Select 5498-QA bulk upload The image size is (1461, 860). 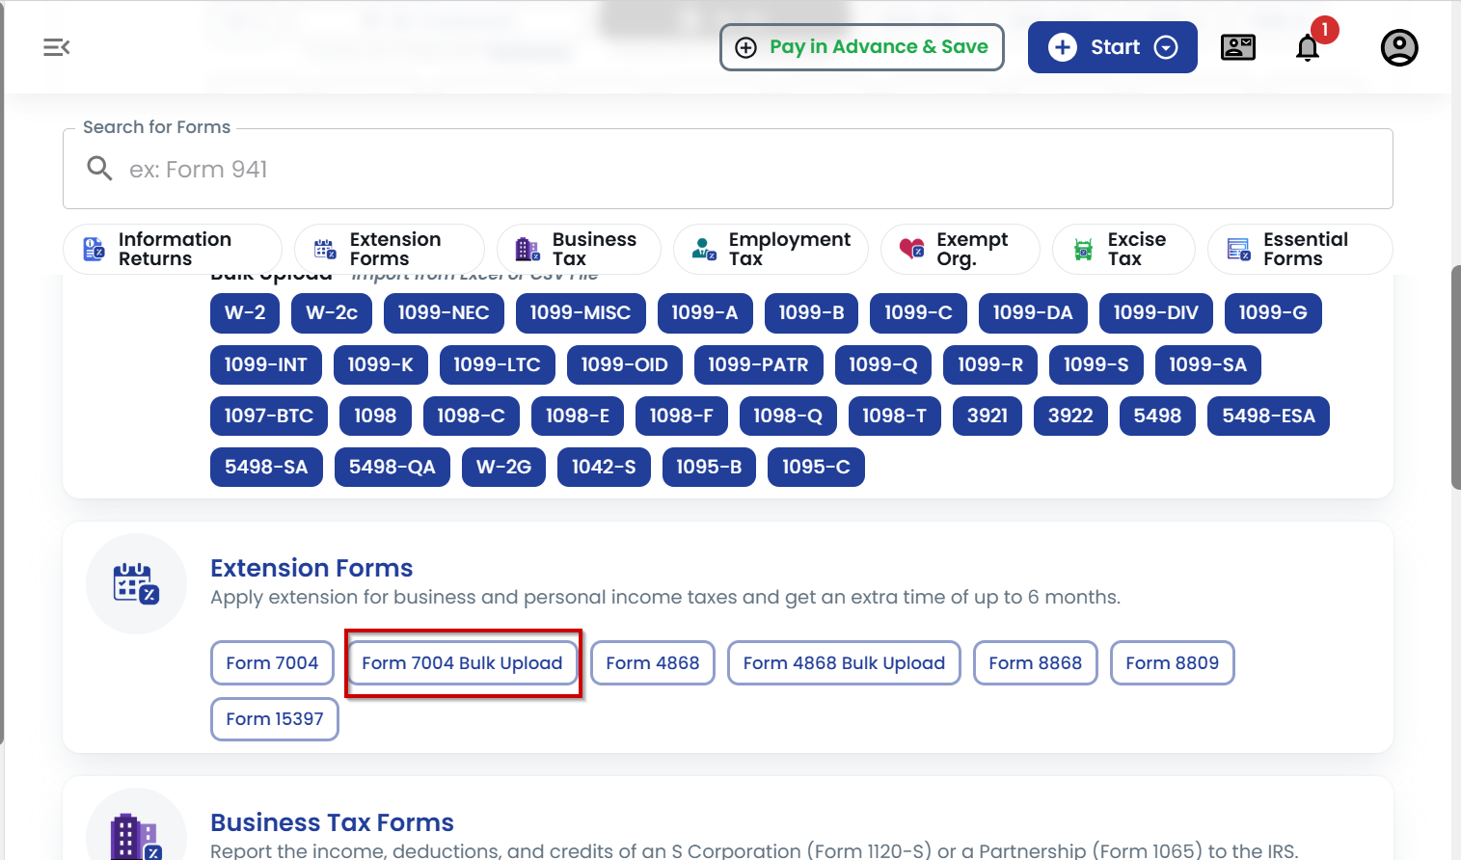[392, 467]
